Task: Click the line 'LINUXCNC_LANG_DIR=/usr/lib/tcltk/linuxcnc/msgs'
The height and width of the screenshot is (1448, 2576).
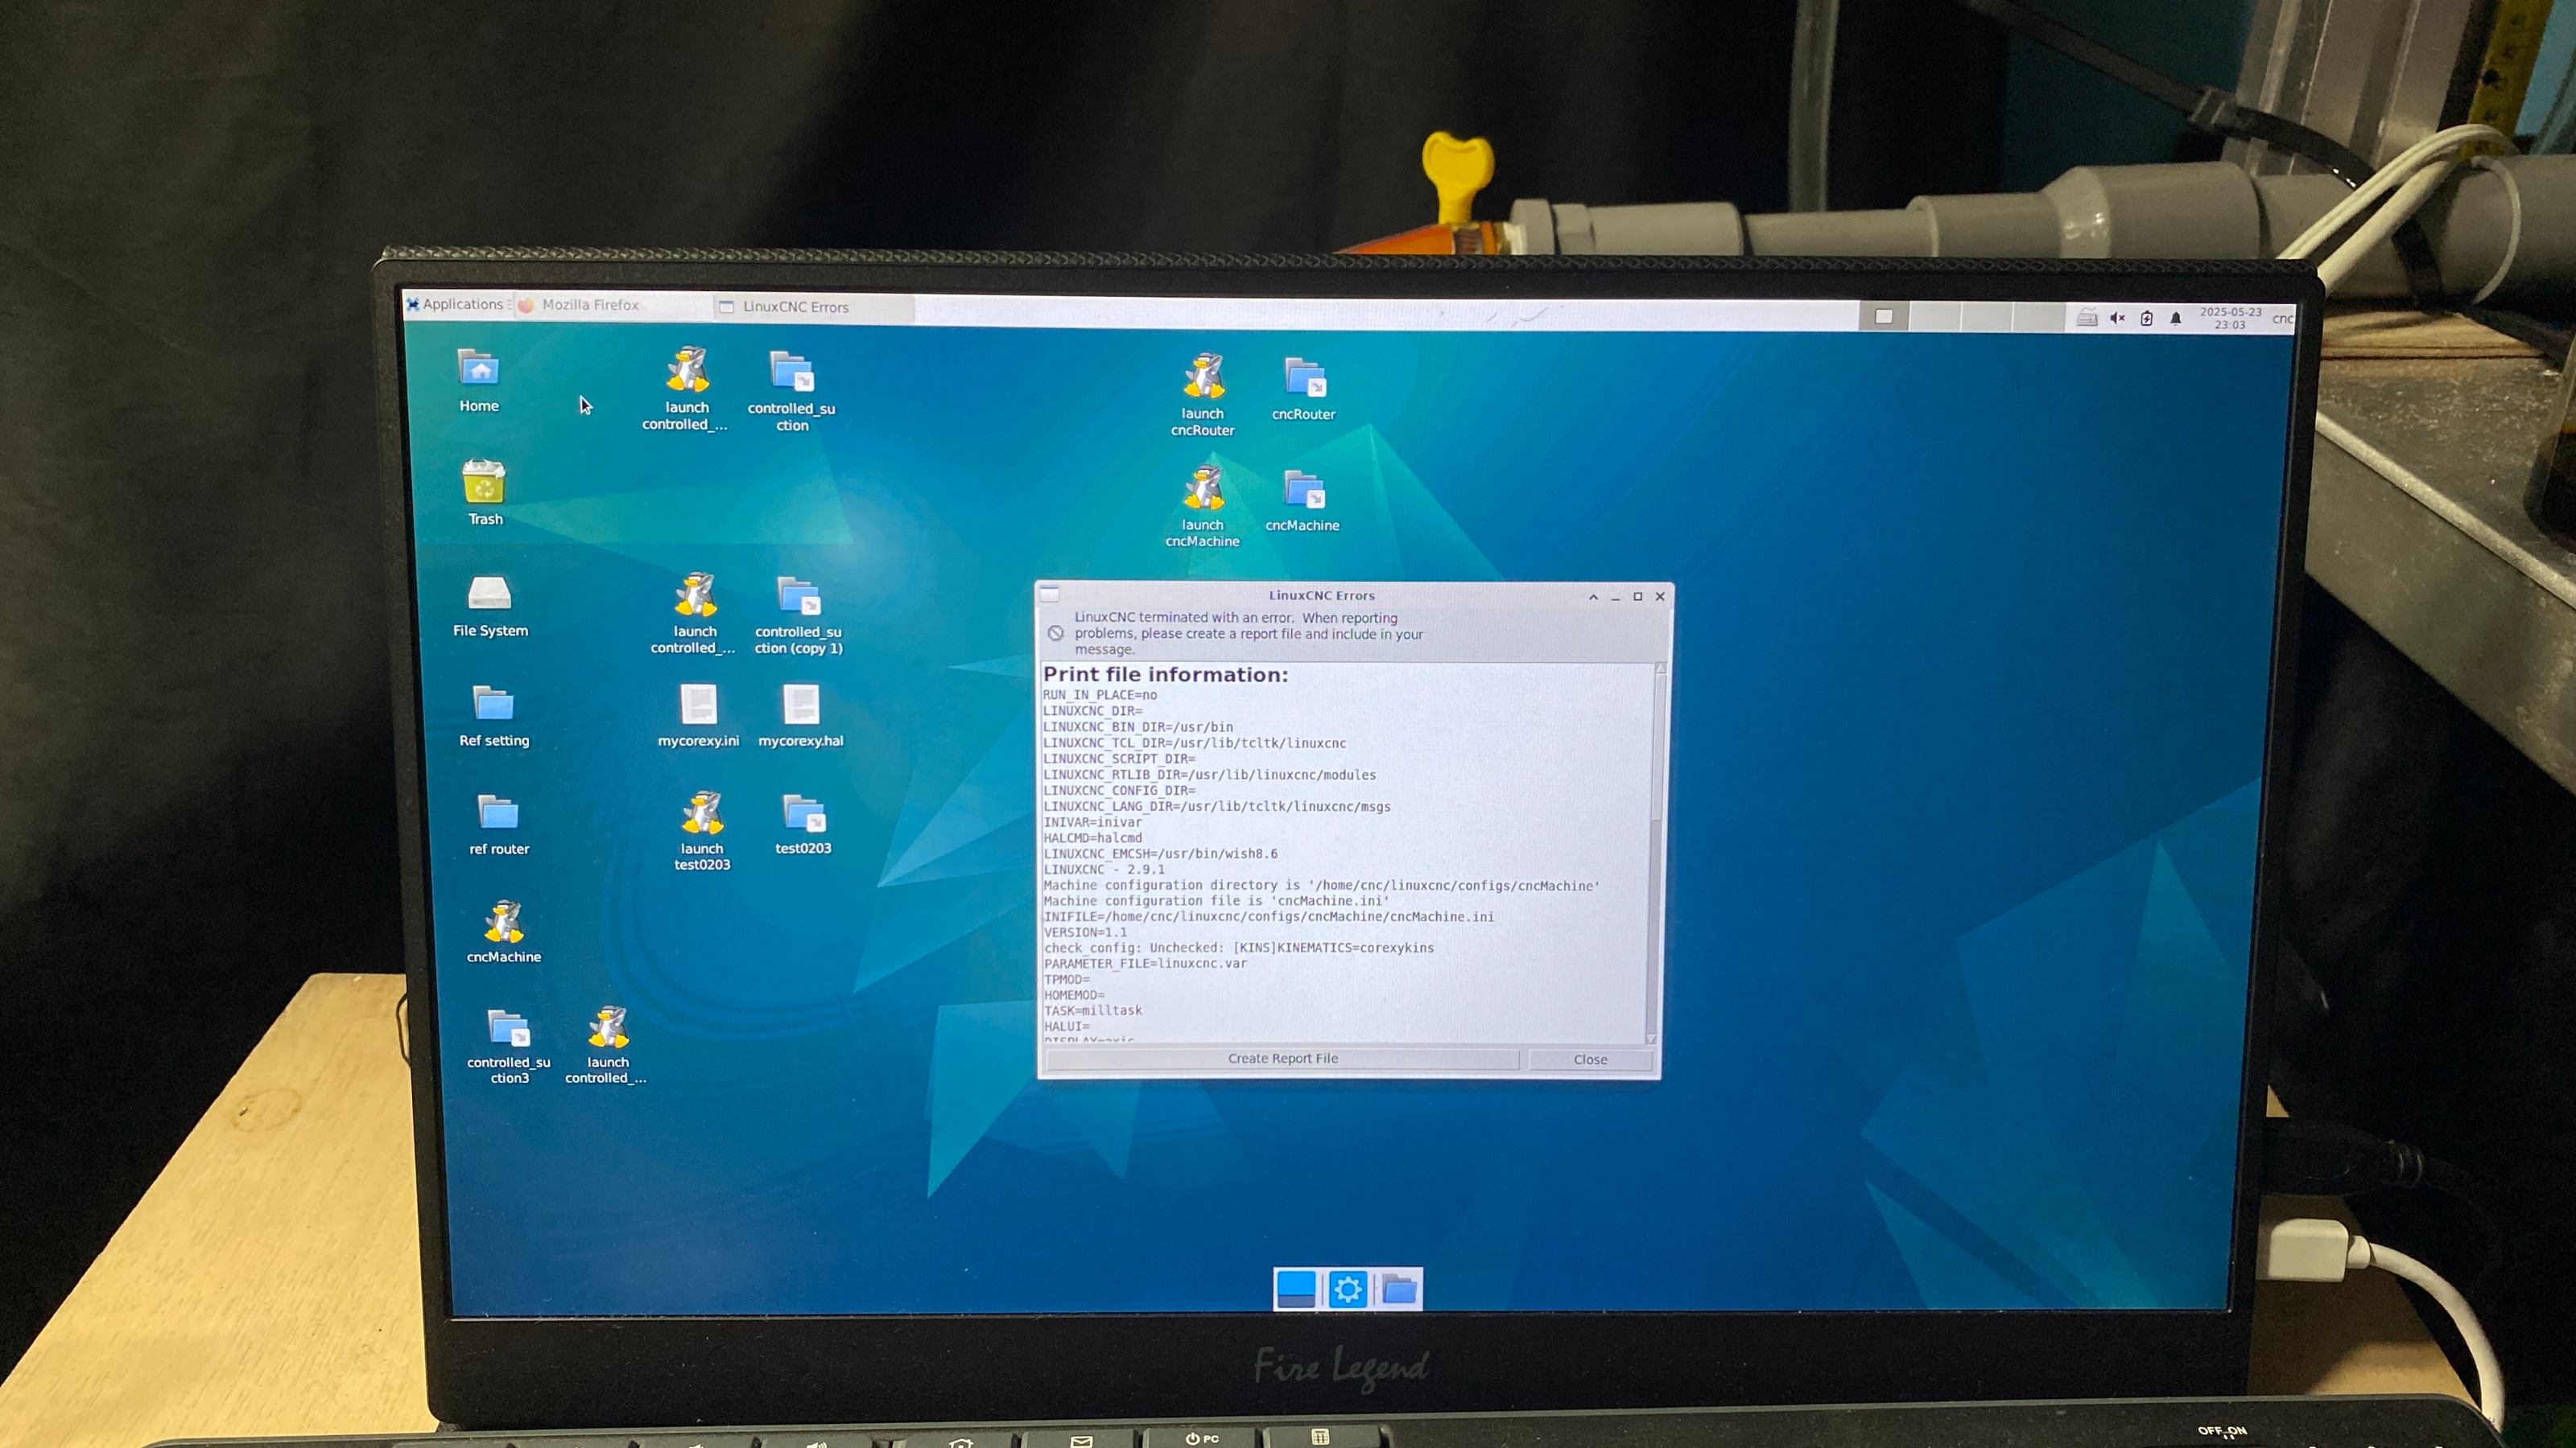Action: coord(1217,806)
